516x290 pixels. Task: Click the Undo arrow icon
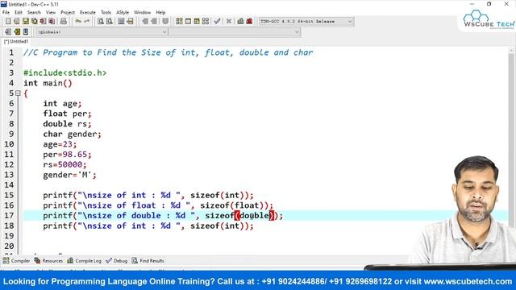tap(78, 22)
